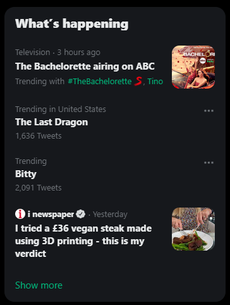The height and width of the screenshot is (305, 230).
Task: Show more trending topics
Action: [39, 285]
